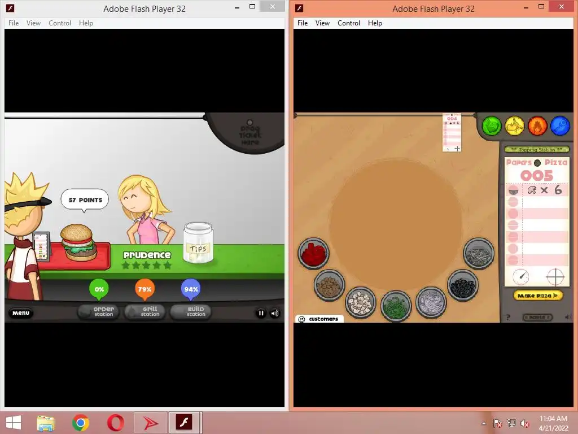Select the onion rings topping bin
Image resolution: width=578 pixels, height=434 pixels.
431,302
